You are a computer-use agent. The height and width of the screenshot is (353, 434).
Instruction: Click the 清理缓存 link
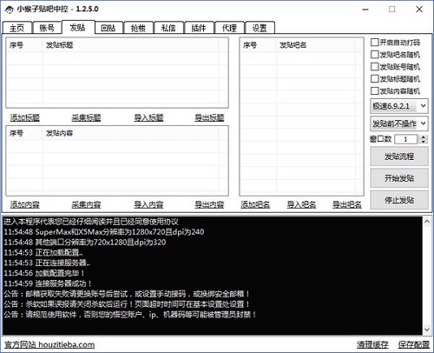point(372,344)
